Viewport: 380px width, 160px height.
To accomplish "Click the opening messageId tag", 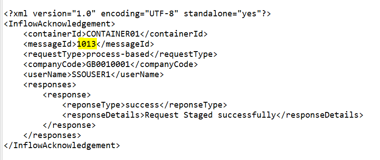I will (50, 44).
